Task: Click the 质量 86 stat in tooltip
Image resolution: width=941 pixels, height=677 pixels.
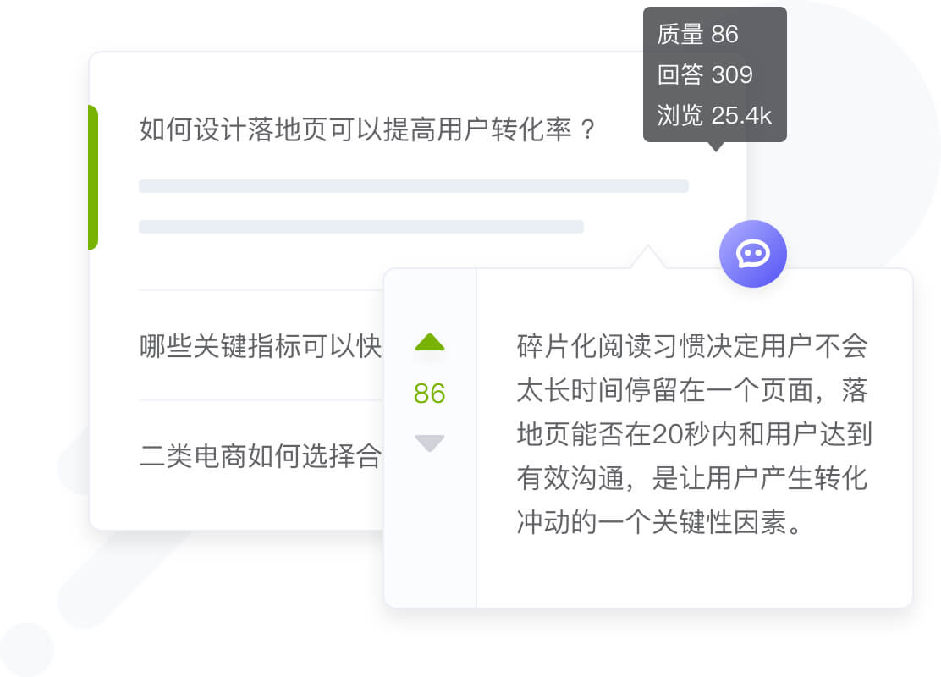Action: 697,34
